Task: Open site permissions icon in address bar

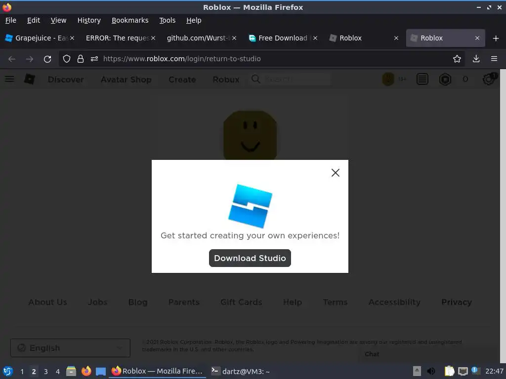Action: coord(94,59)
